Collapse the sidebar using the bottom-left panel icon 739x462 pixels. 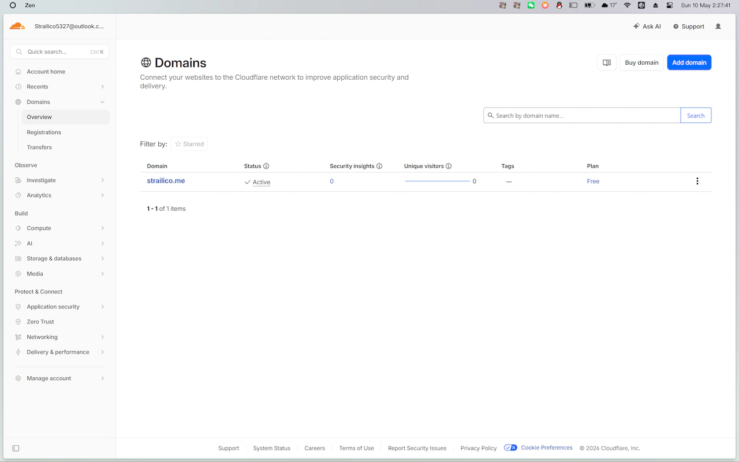click(x=16, y=448)
